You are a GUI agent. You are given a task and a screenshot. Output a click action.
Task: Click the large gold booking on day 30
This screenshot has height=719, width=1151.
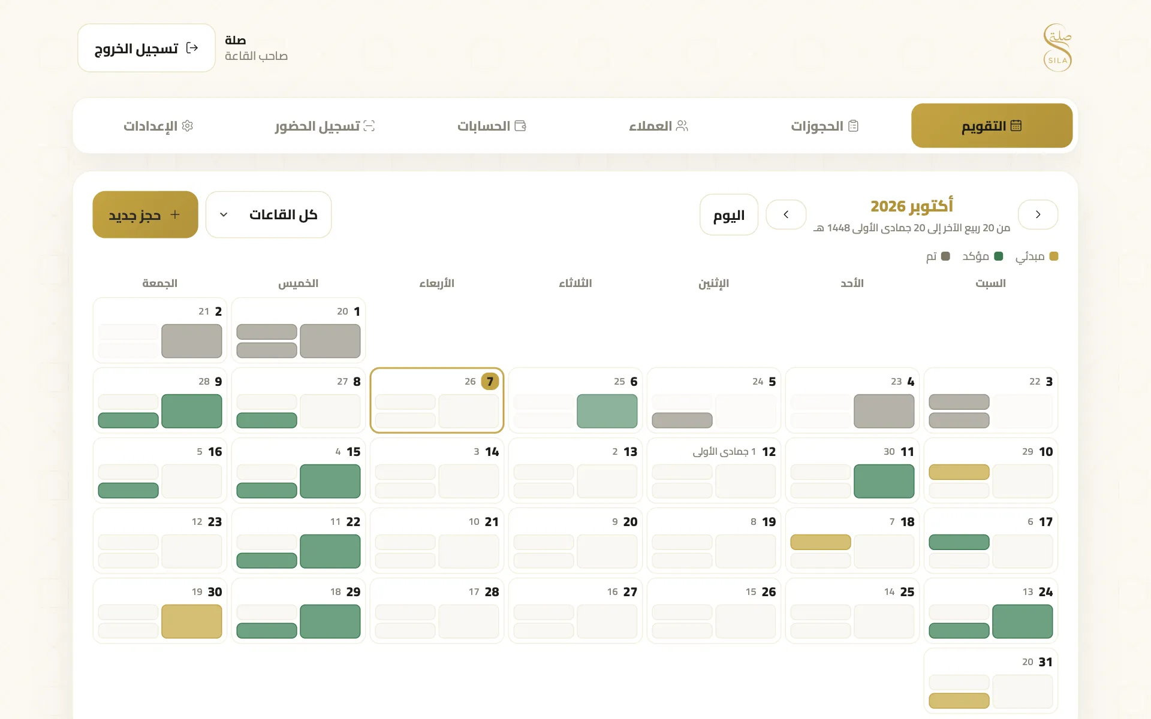pyautogui.click(x=192, y=621)
